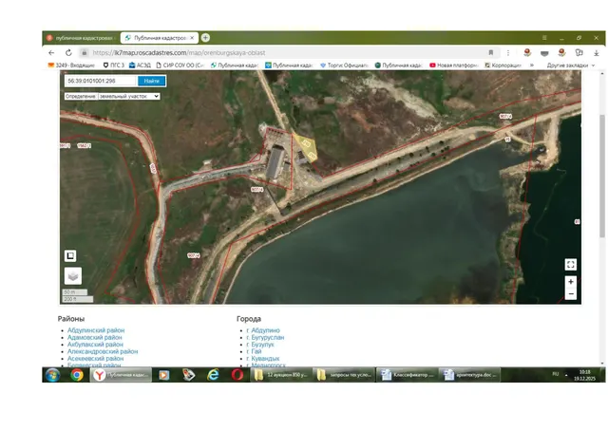The image size is (608, 430).
Task: Open the 'Корпорация' bookmark
Action: [x=503, y=65]
